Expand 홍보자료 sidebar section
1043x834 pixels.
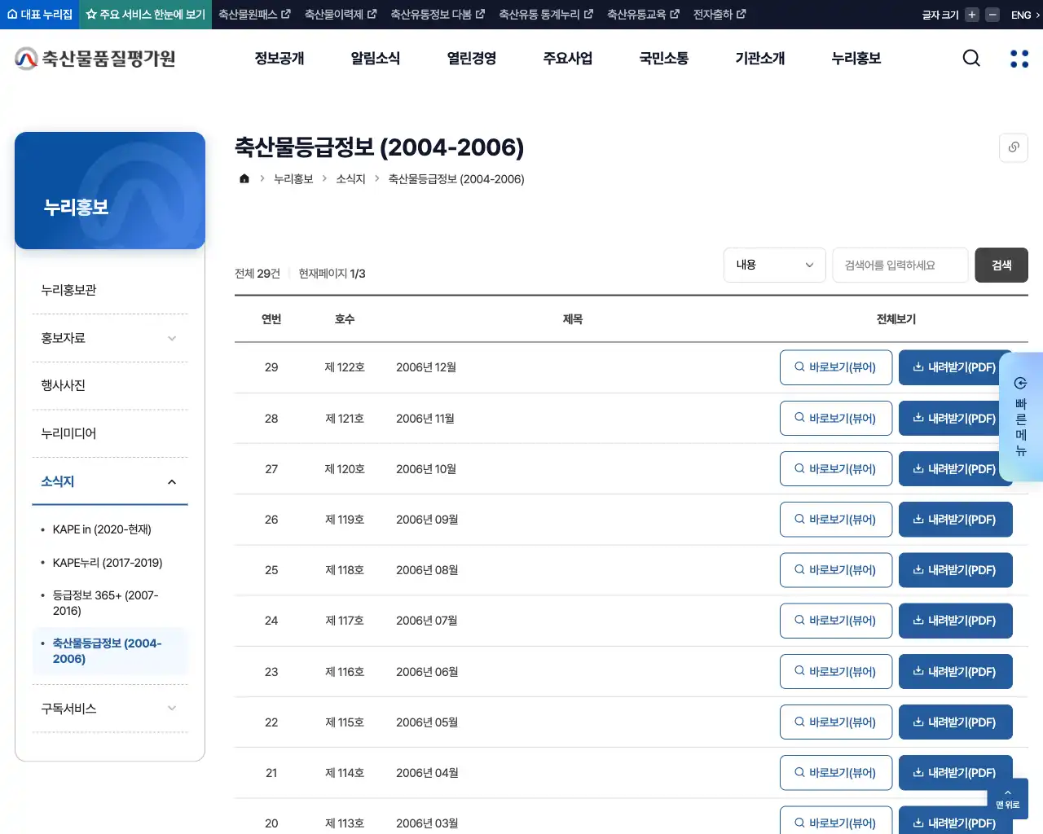[110, 338]
